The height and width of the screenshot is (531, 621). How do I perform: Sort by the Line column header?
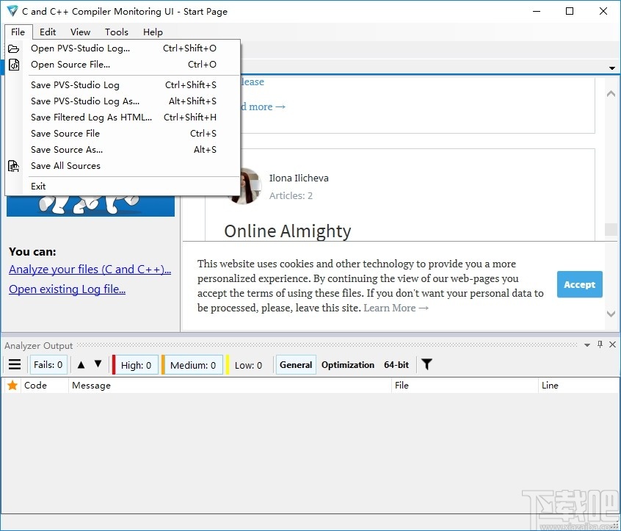pyautogui.click(x=578, y=385)
